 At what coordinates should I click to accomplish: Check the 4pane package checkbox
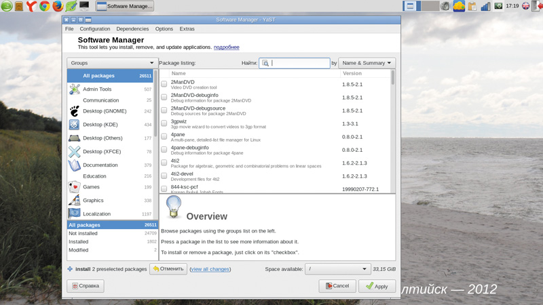tap(164, 136)
